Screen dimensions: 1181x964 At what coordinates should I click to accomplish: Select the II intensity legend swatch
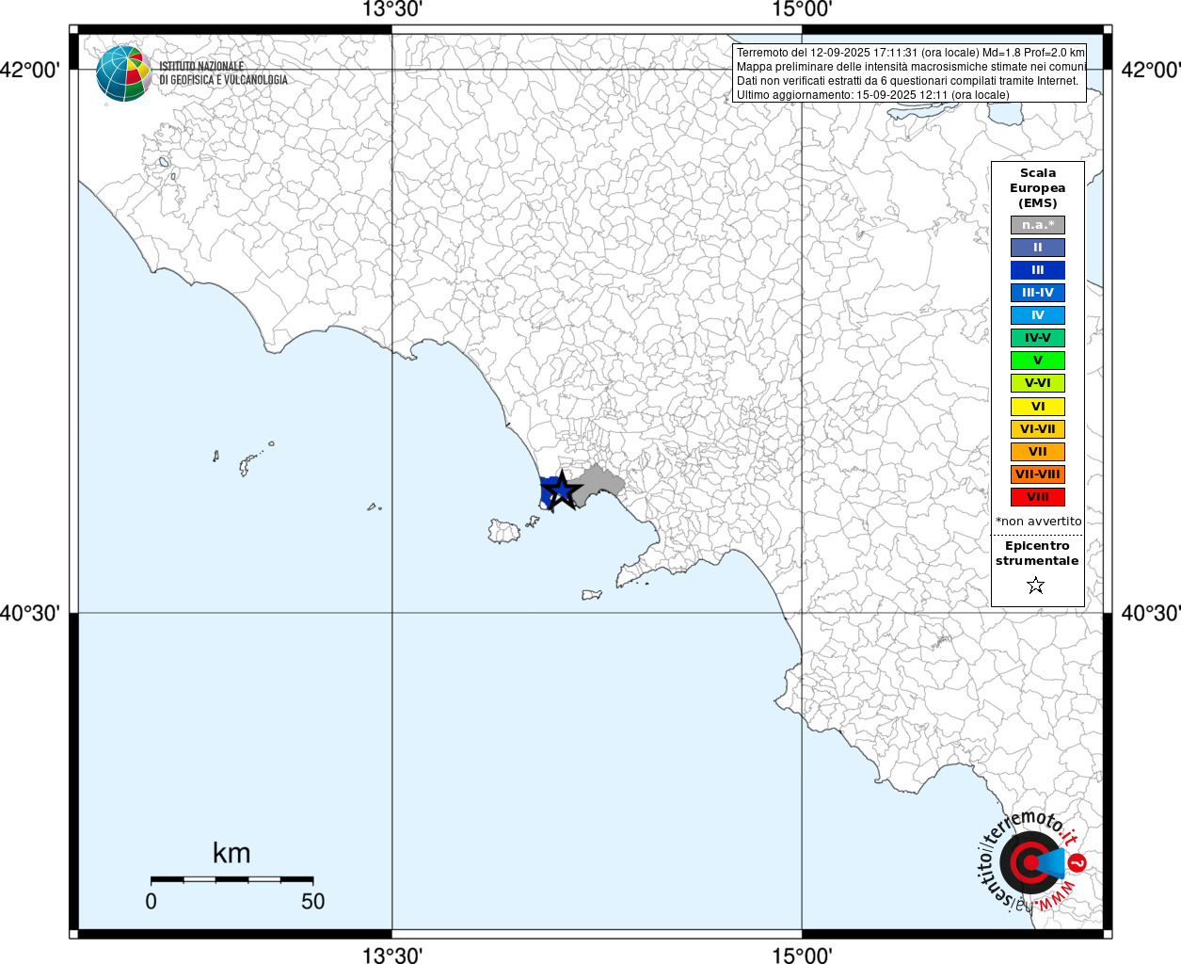click(x=1038, y=248)
